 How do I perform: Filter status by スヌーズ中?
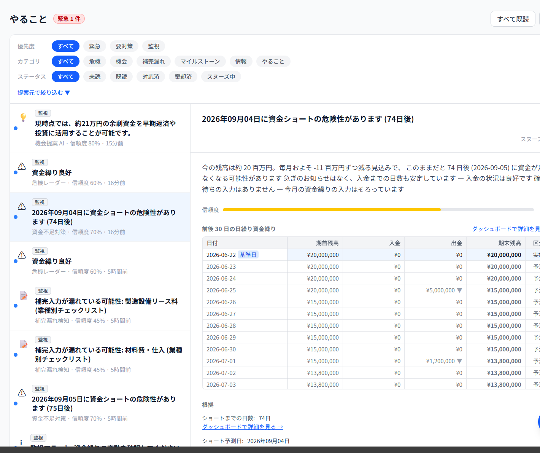click(221, 77)
